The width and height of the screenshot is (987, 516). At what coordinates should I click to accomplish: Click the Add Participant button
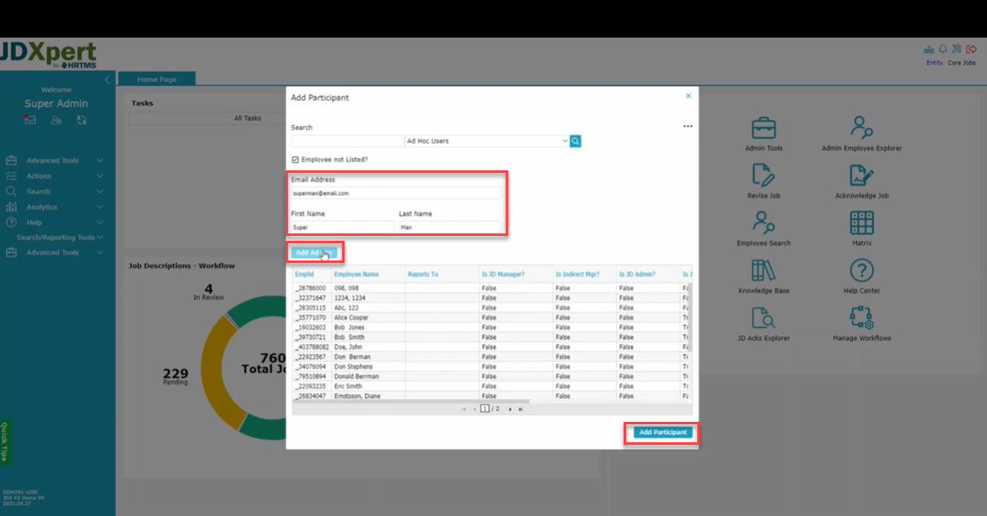(663, 432)
